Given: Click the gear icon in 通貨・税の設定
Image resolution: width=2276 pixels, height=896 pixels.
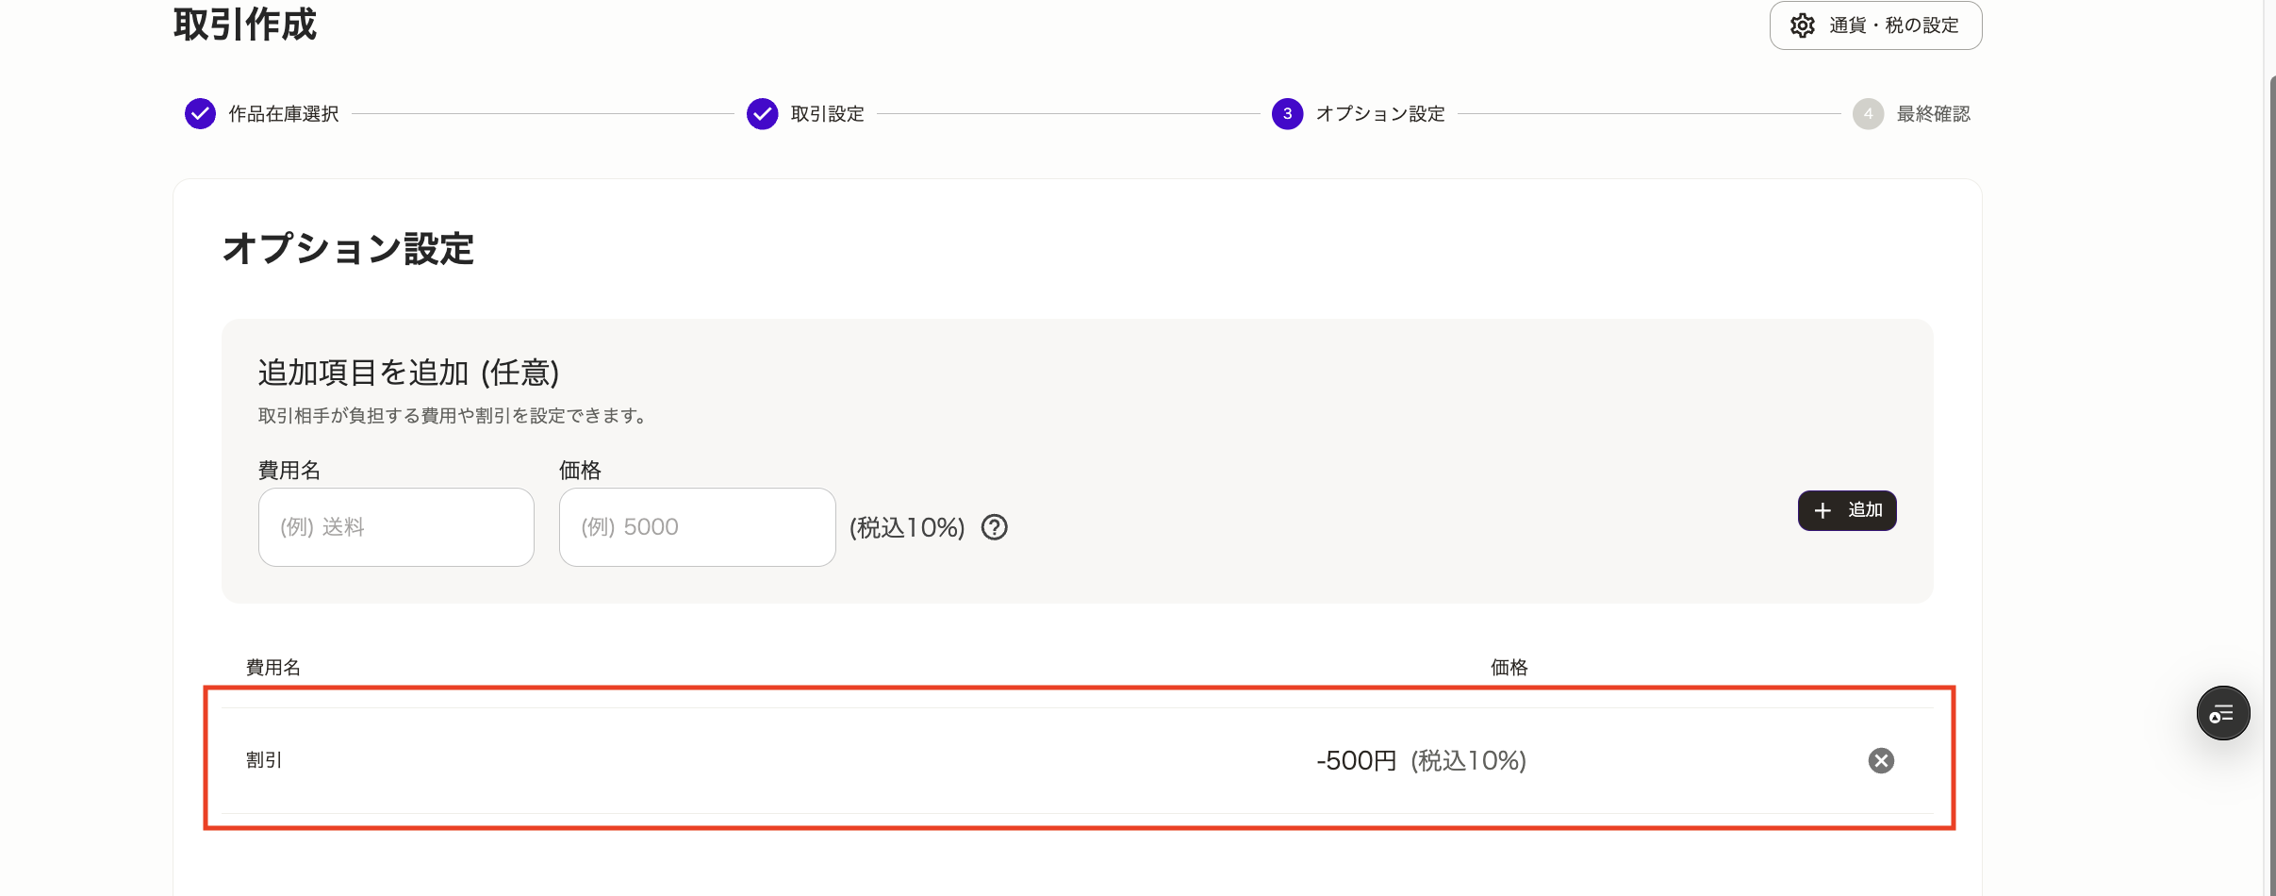Looking at the screenshot, I should coord(1802,25).
